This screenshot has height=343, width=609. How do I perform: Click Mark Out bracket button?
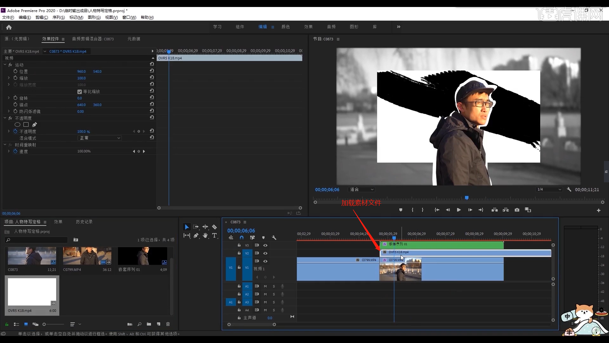[422, 210]
